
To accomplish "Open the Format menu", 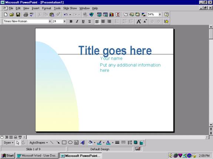I will pyautogui.click(x=47, y=8).
